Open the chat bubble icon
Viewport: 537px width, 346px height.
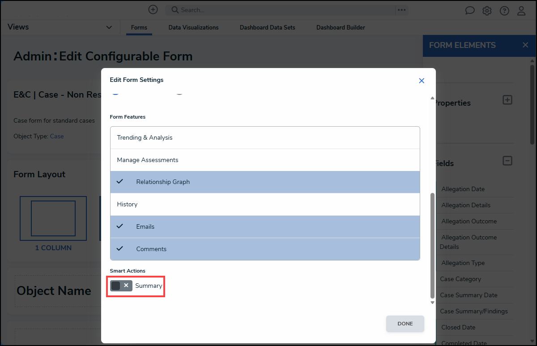pos(470,11)
